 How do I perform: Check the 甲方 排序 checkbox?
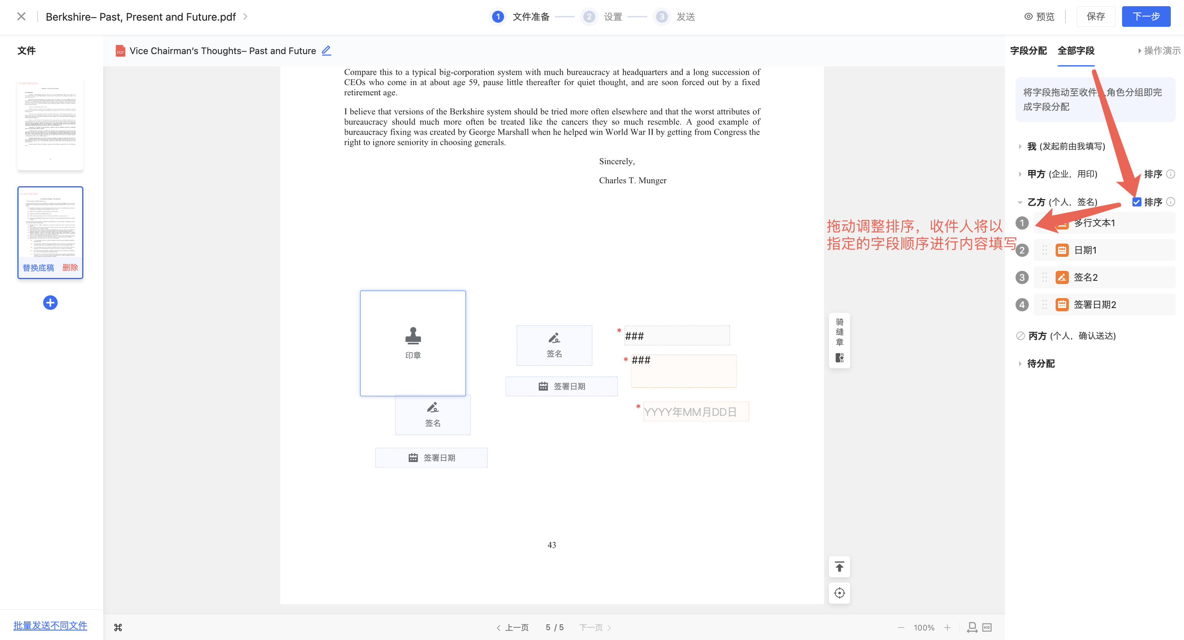coord(1137,174)
